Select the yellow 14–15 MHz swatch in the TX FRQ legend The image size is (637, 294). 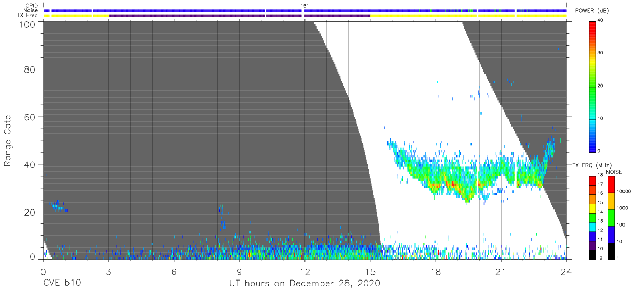(592, 208)
